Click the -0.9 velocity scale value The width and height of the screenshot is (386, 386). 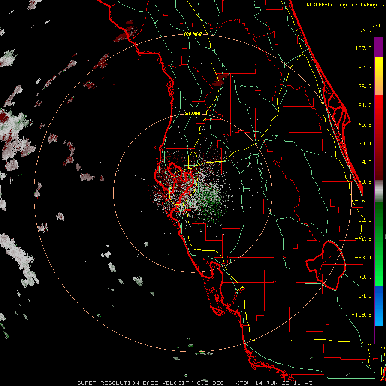click(x=365, y=182)
